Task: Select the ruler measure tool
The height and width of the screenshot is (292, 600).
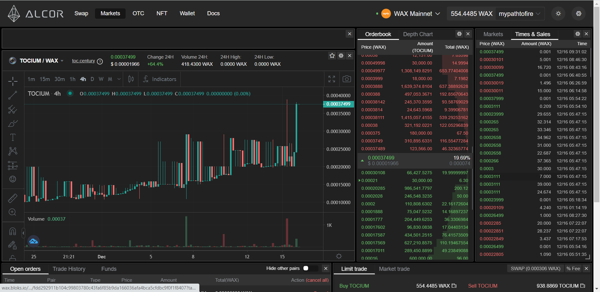Action: click(x=13, y=198)
